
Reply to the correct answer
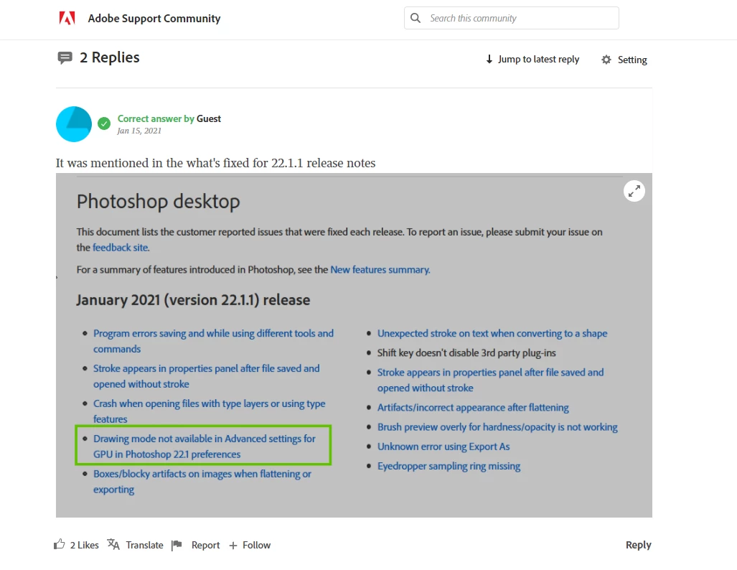click(x=638, y=545)
